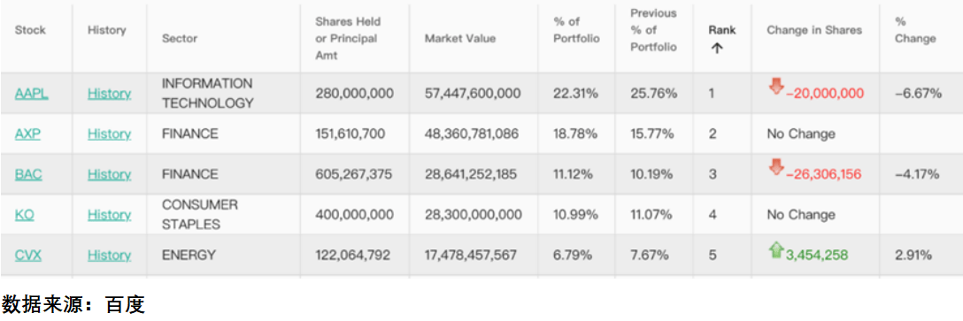The width and height of the screenshot is (963, 321).
Task: Click the red down arrow in AAPL row
Action: pyautogui.click(x=775, y=87)
